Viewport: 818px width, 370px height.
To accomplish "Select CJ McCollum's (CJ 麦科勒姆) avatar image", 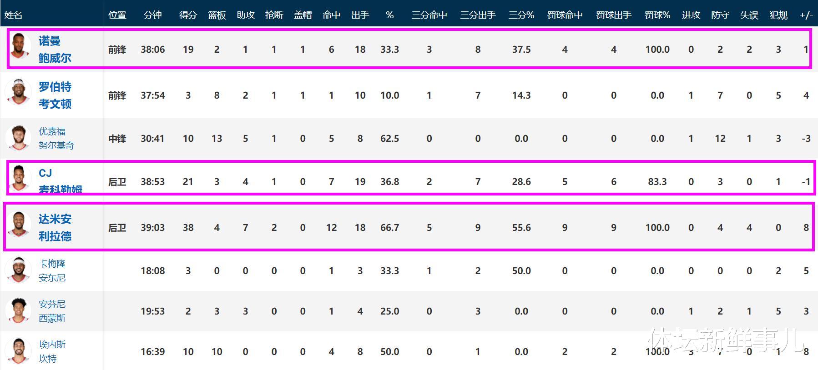I will pyautogui.click(x=19, y=179).
